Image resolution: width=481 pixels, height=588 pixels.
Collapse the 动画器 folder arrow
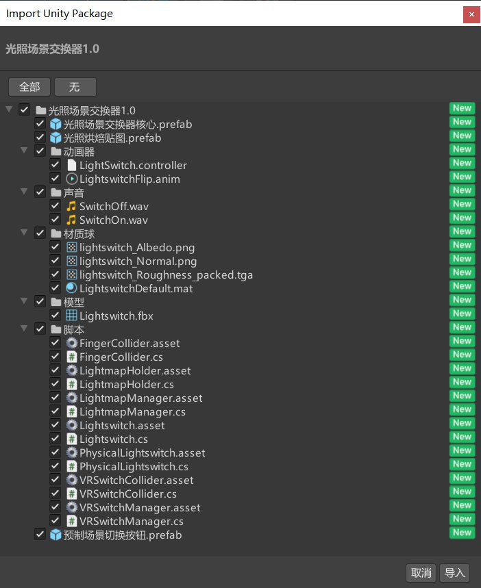(24, 151)
